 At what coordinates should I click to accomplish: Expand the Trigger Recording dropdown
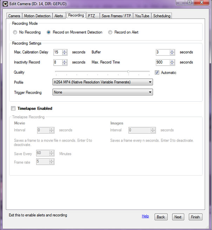(x=102, y=92)
